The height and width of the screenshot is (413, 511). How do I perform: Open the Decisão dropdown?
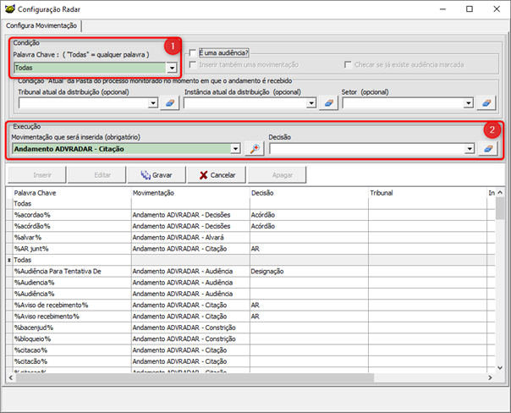(470, 149)
